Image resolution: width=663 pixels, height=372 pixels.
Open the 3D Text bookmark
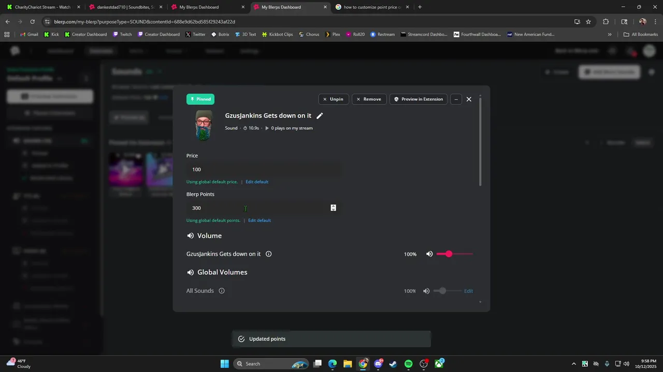(x=246, y=35)
